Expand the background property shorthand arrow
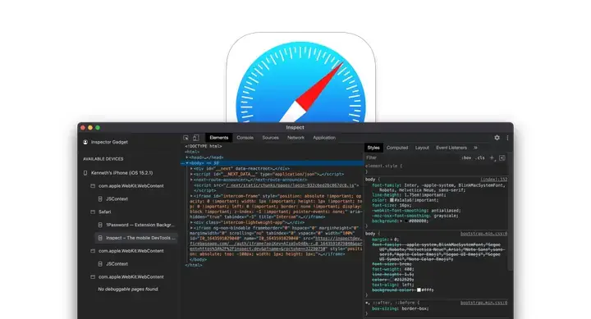The height and width of the screenshot is (319, 591). [402, 221]
